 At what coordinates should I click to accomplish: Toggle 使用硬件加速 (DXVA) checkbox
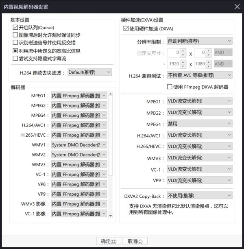(126, 28)
